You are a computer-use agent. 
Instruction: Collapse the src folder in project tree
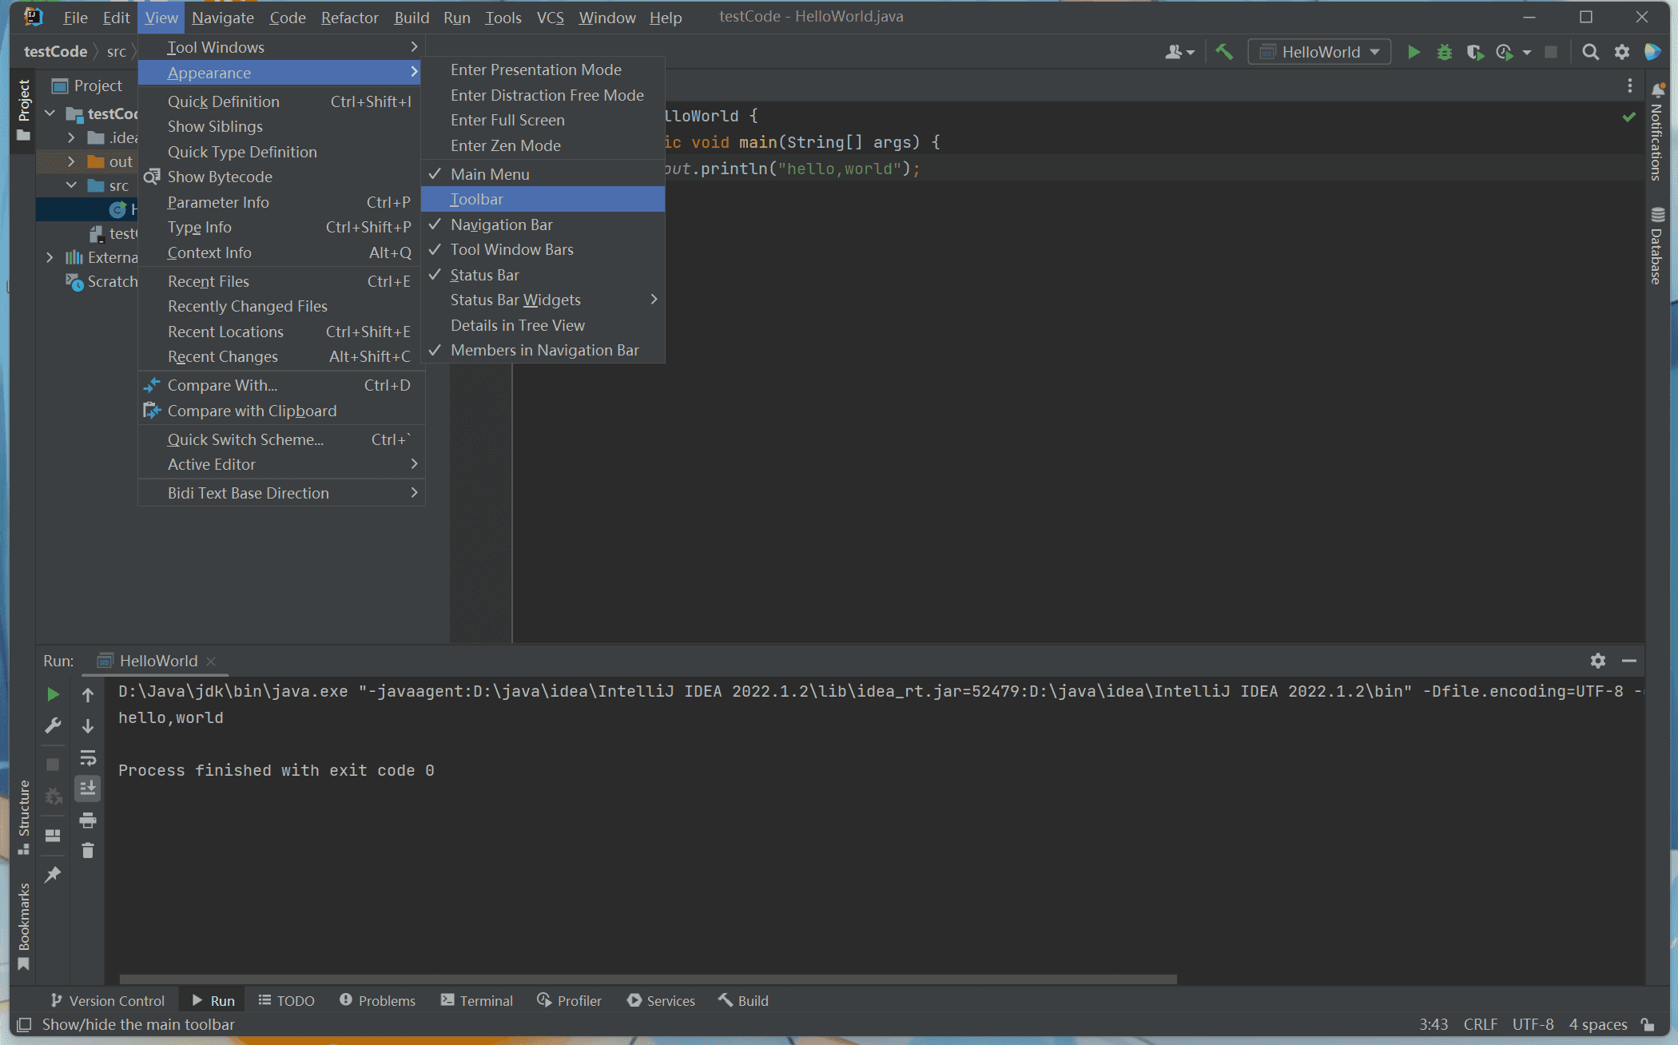71,185
